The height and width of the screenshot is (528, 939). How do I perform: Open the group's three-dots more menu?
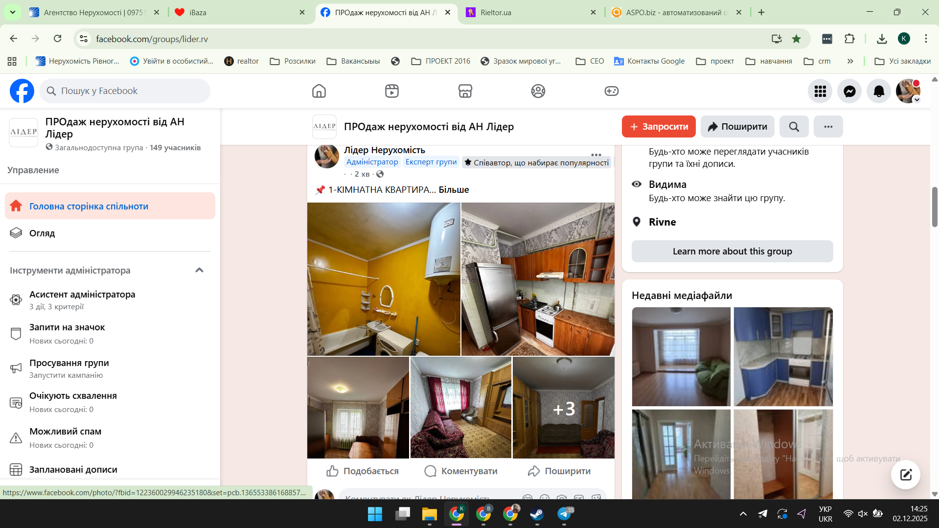click(x=828, y=127)
